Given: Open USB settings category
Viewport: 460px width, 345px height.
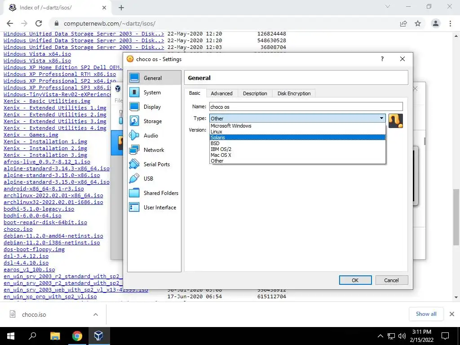Looking at the screenshot, I should tap(155, 179).
